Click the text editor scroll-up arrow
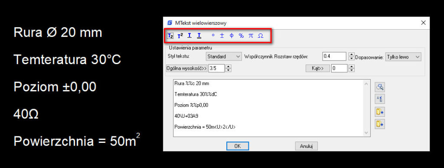This screenshot has height=168, width=444. click(366, 84)
